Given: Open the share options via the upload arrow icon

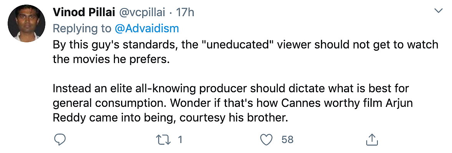Looking at the screenshot, I should tap(372, 140).
